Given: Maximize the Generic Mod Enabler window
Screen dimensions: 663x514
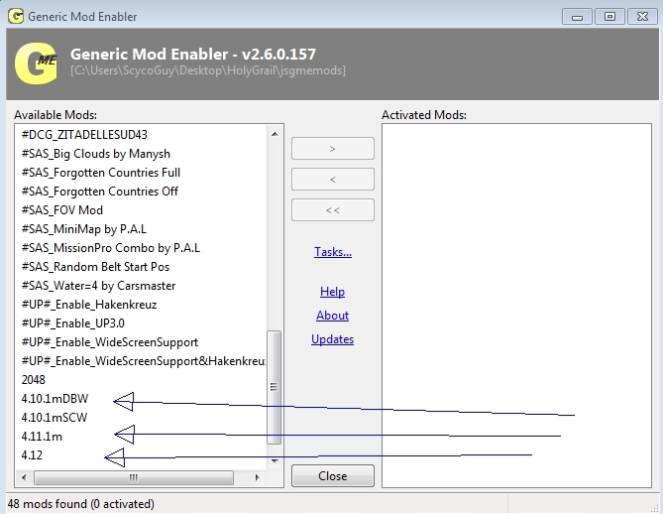Looking at the screenshot, I should tap(609, 17).
